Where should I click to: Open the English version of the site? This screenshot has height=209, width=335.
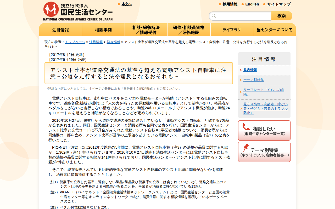point(252,4)
